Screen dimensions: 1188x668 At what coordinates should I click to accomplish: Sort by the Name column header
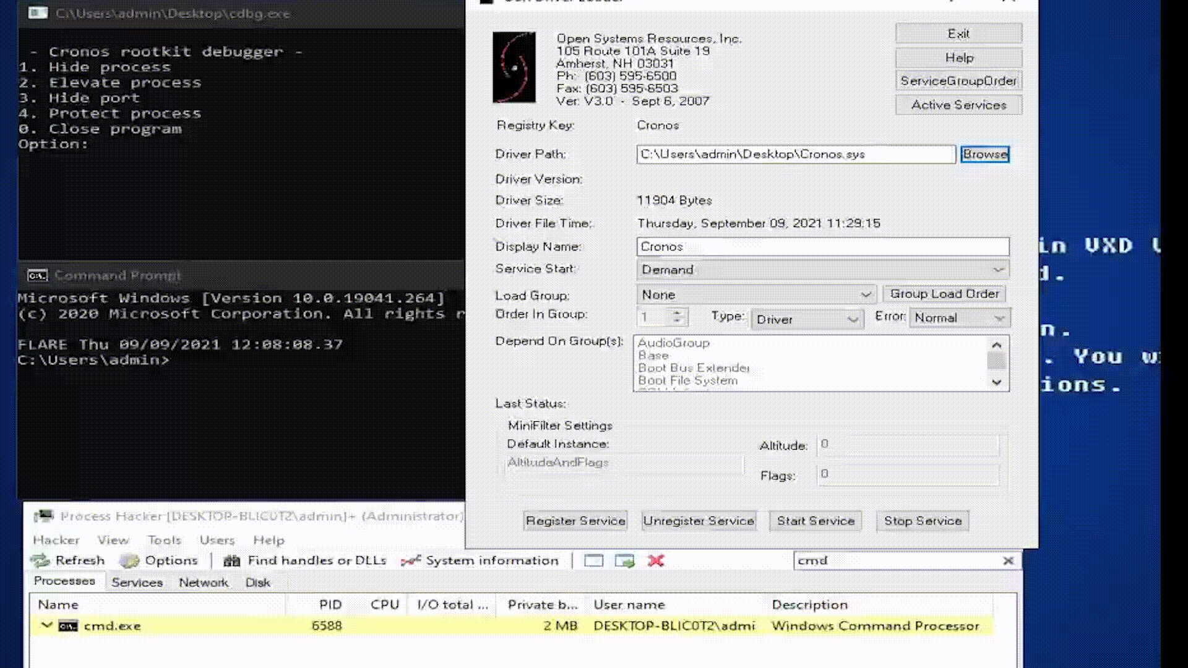click(158, 604)
